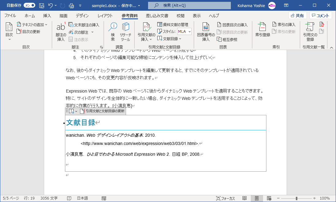The image size is (336, 202).
Task: Switch to the レイアウト tab
Action: [105, 16]
